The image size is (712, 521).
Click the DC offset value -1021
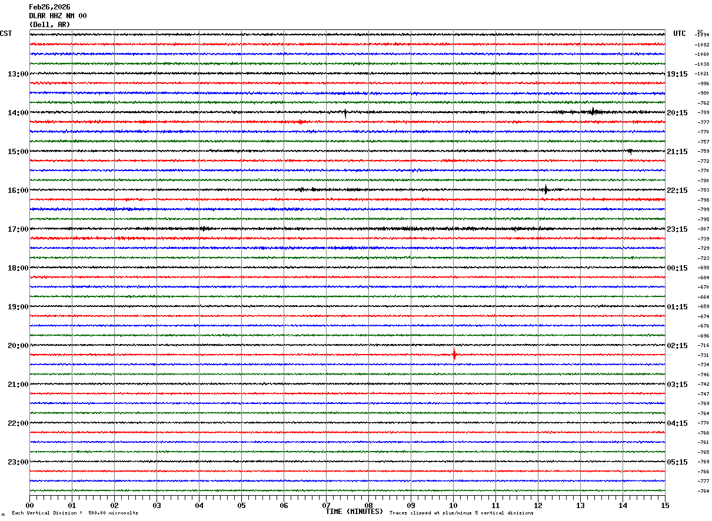tap(702, 74)
